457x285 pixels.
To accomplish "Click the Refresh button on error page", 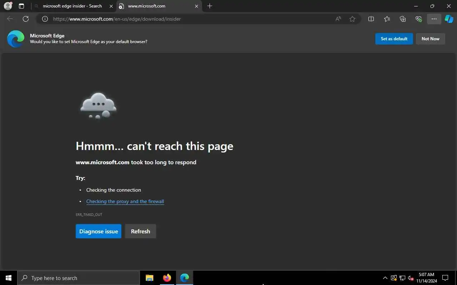I will (x=140, y=231).
